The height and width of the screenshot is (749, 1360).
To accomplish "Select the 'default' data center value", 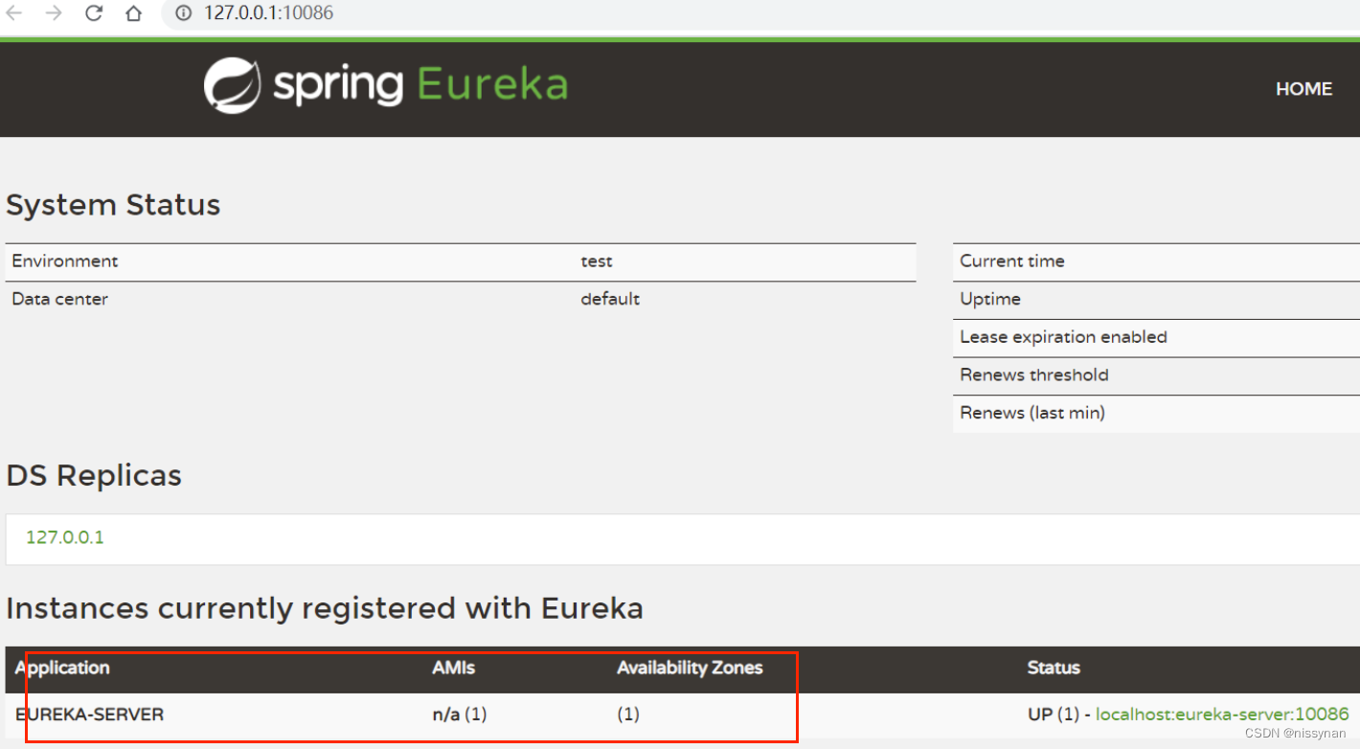I will [x=610, y=299].
